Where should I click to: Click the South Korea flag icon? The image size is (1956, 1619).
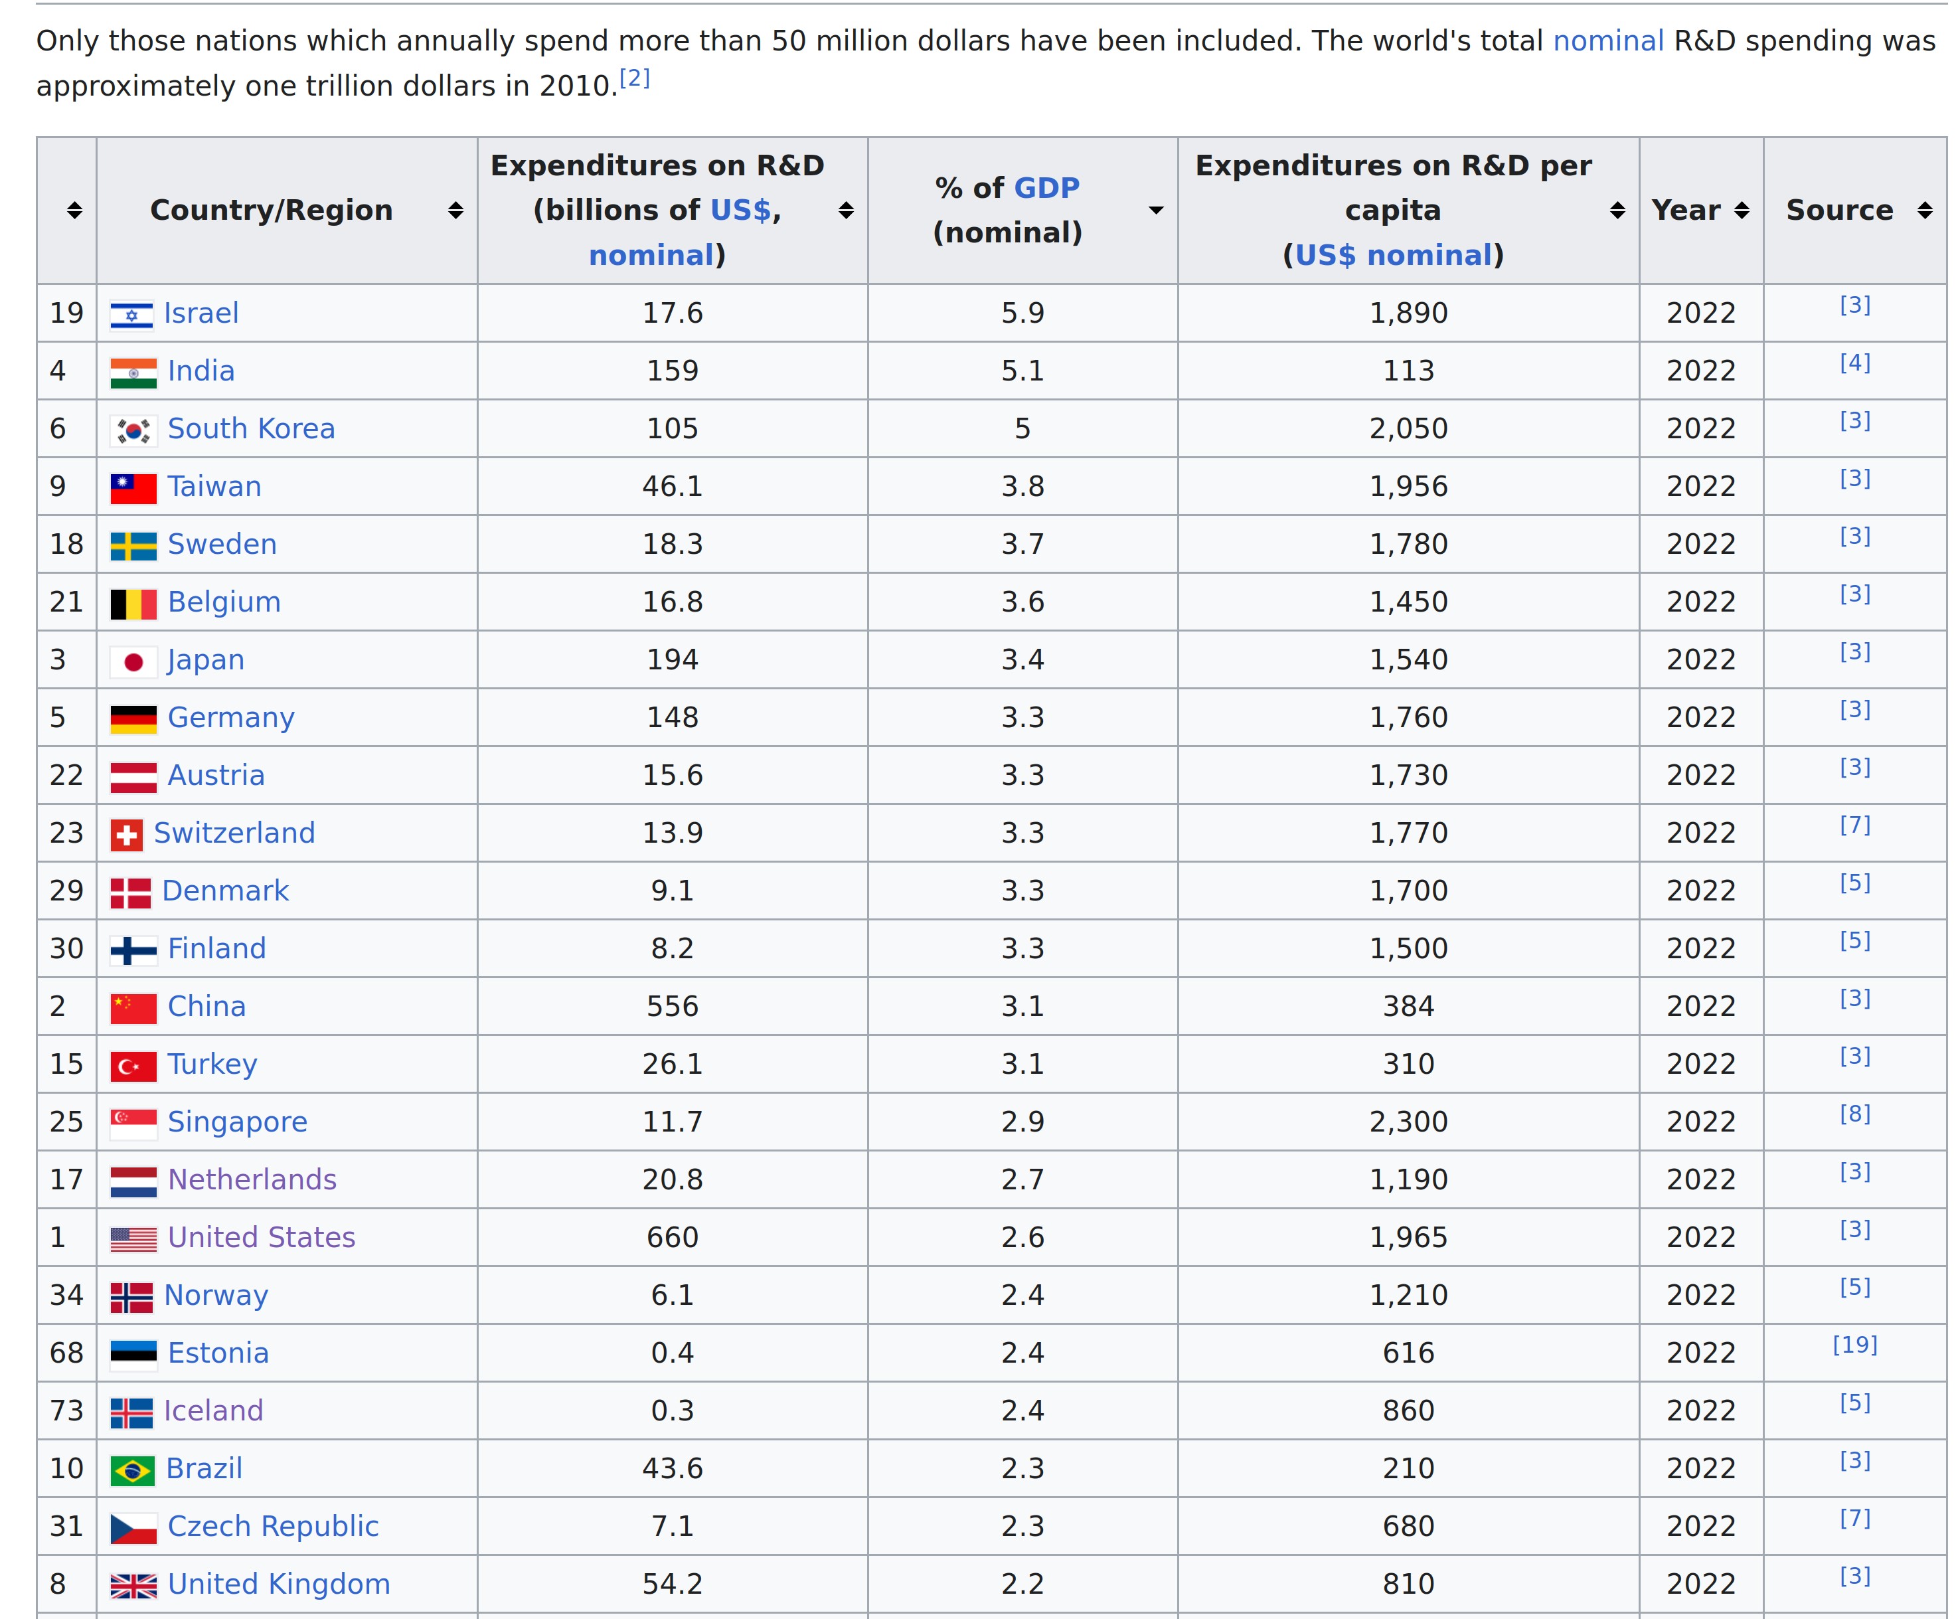click(133, 430)
